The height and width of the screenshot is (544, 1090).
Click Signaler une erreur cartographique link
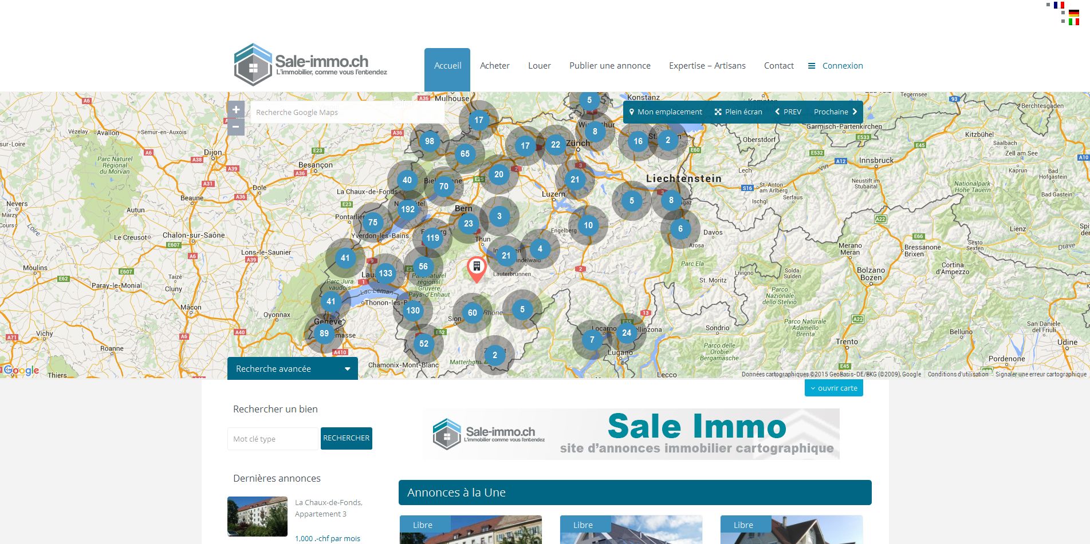tap(1041, 374)
